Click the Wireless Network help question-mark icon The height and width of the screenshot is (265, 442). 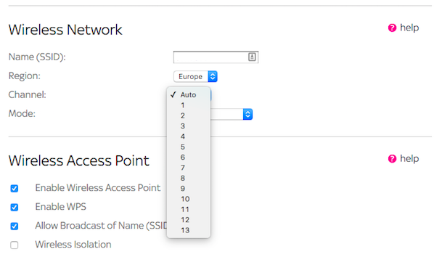pyautogui.click(x=392, y=28)
